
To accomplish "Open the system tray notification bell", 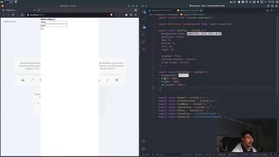I will pos(239,2).
